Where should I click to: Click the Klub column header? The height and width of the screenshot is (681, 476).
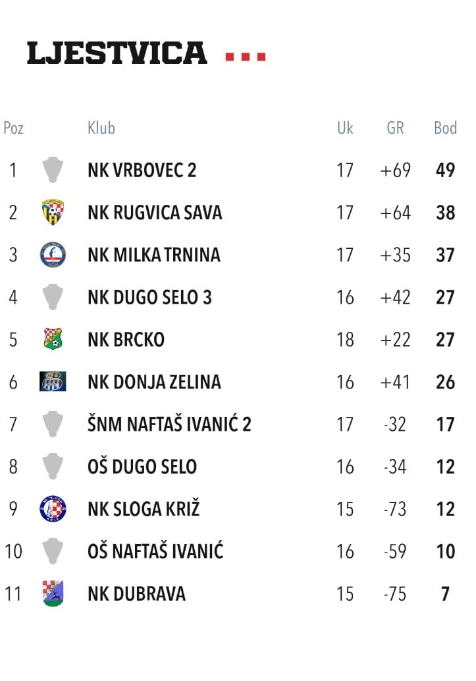click(101, 128)
